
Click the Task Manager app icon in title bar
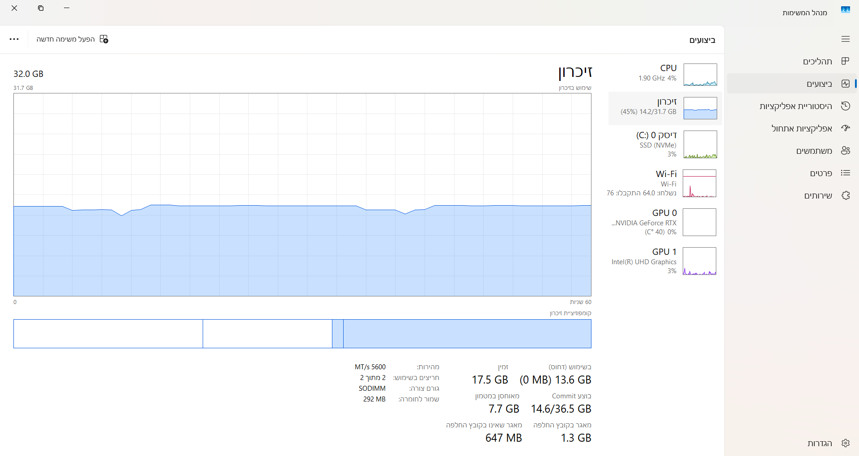[845, 10]
